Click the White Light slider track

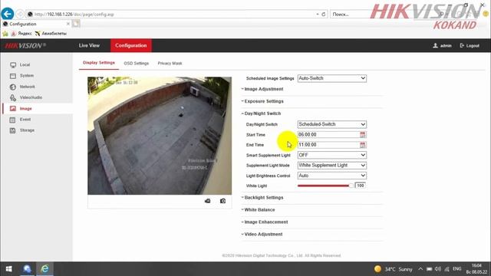coord(325,186)
